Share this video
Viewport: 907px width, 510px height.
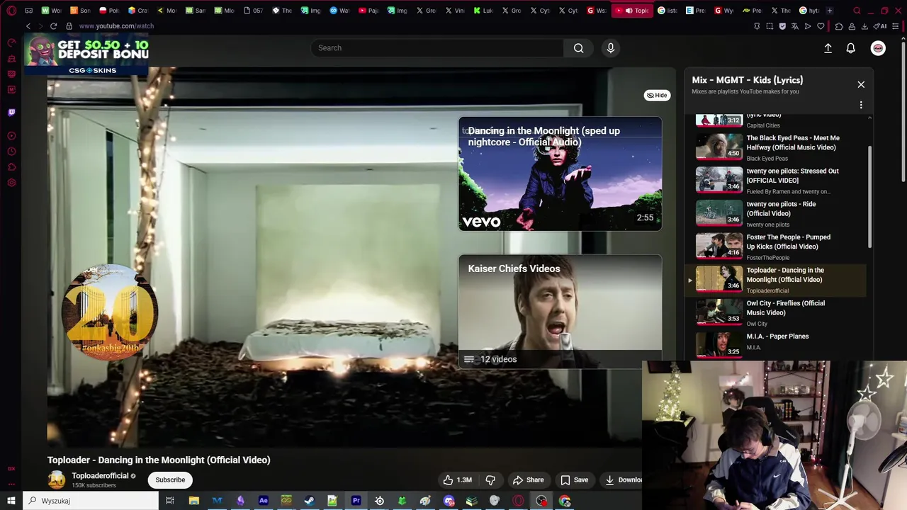528,480
